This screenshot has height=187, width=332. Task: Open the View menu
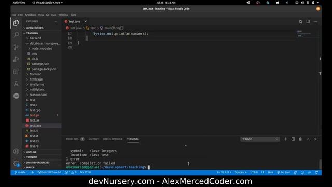(41, 15)
